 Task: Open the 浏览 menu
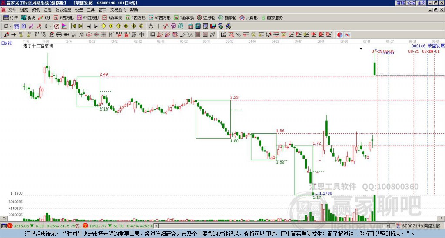pos(24,10)
